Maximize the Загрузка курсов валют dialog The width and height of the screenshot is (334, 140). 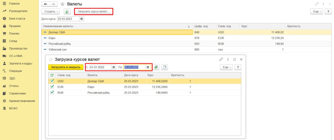[x=235, y=59]
